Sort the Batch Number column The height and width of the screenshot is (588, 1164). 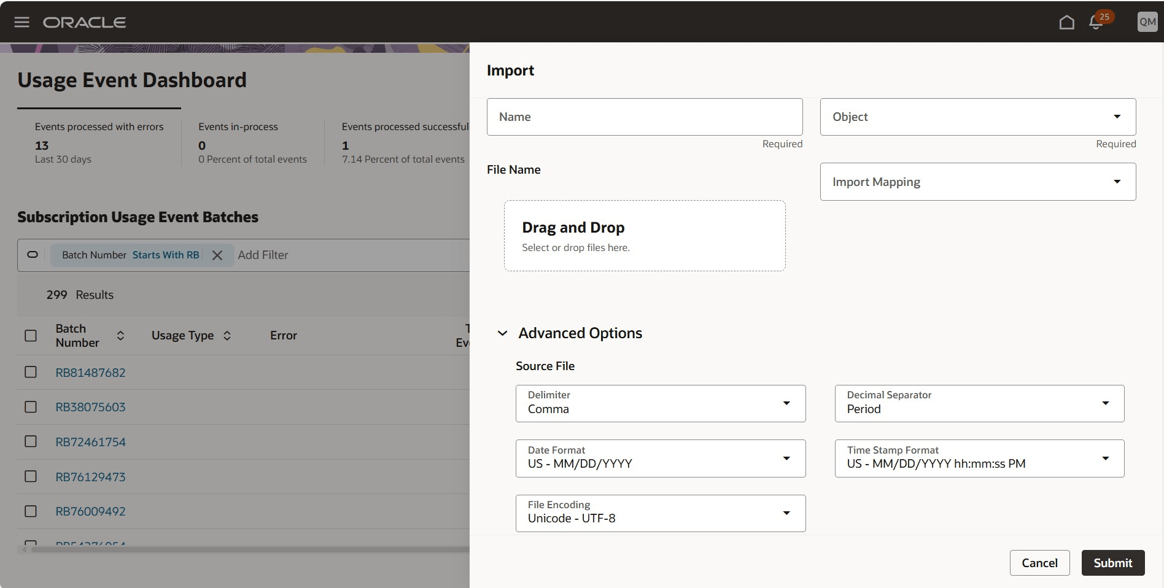[x=120, y=336]
